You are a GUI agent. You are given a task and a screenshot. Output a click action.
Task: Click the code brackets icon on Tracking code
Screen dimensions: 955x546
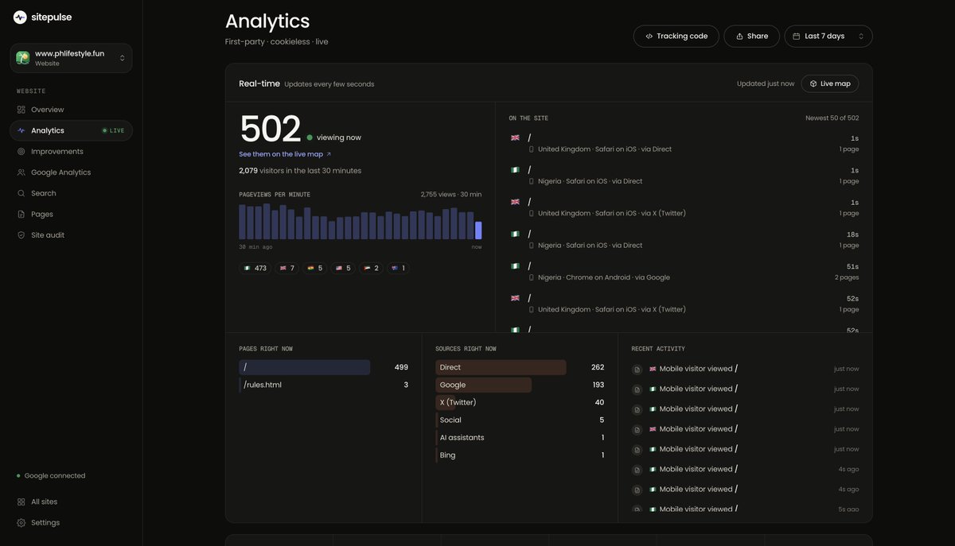click(x=649, y=37)
